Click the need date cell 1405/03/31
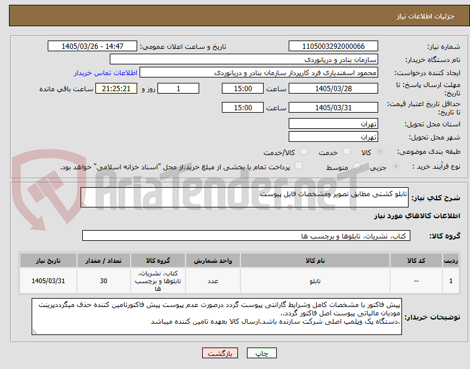 pyautogui.click(x=48, y=281)
